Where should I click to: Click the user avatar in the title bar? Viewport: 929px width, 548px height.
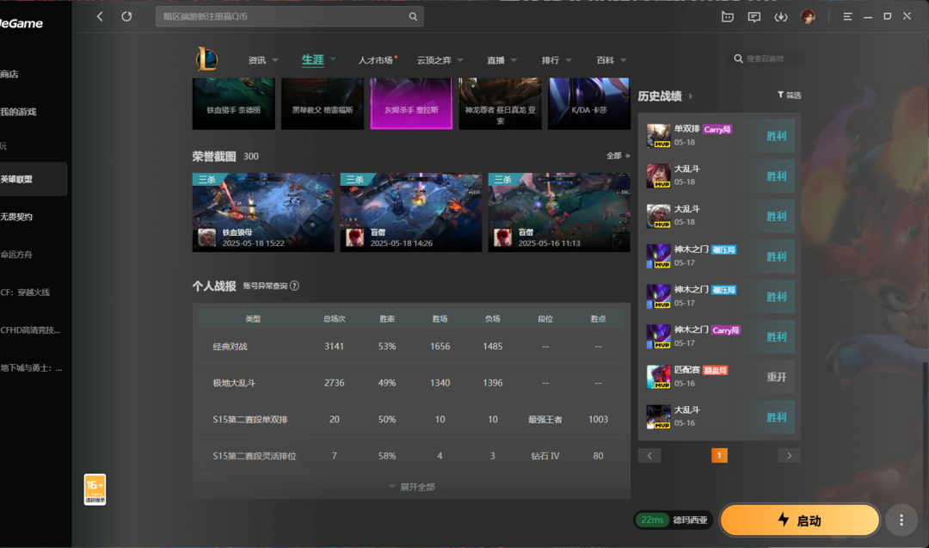pos(808,16)
